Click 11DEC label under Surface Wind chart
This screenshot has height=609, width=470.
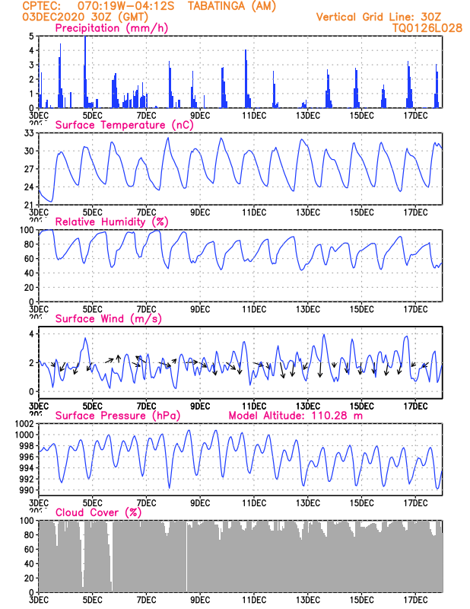(x=254, y=407)
